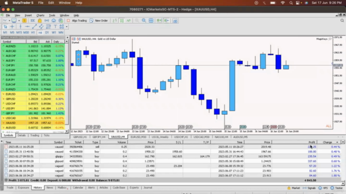
Task: Switch timeframe to D1
Action: tap(47, 32)
